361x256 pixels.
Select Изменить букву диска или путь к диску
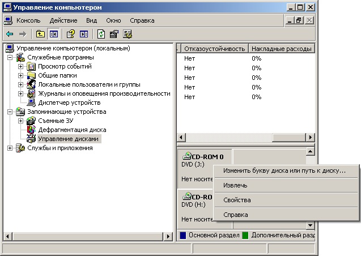[284, 170]
